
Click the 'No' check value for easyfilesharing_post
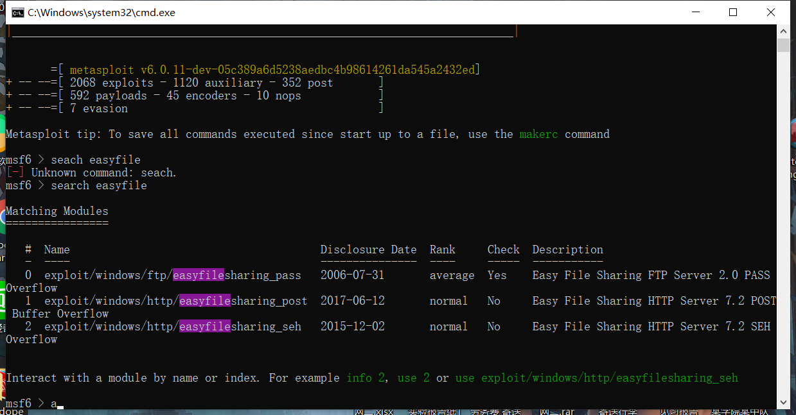click(x=494, y=301)
